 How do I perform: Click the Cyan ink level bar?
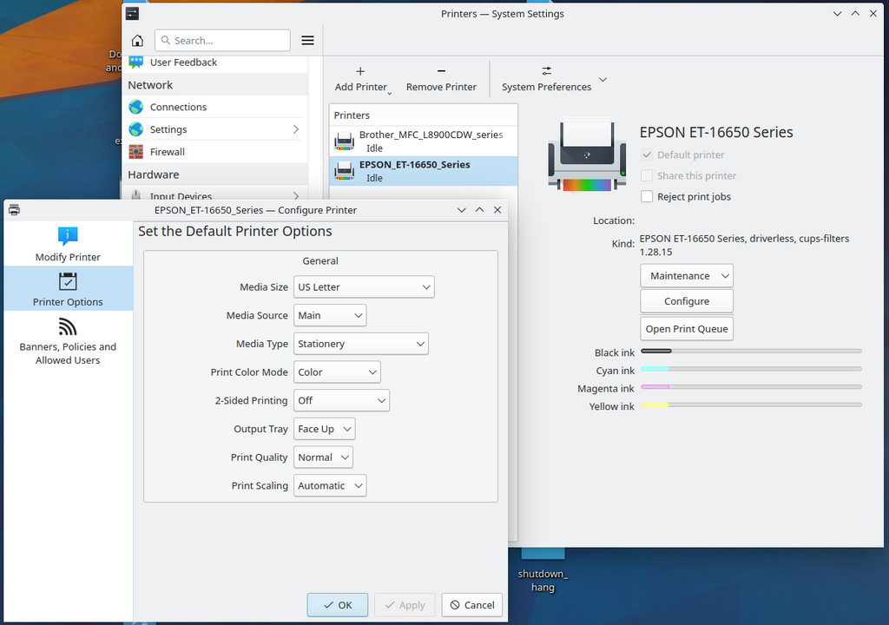[751, 369]
